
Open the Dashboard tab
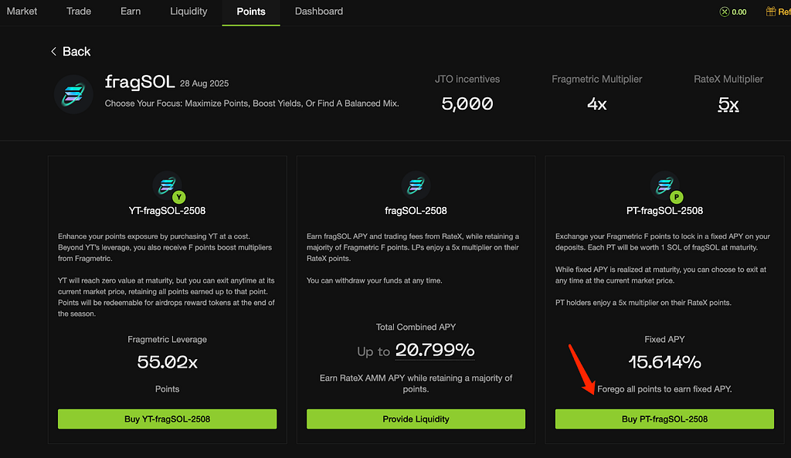319,11
